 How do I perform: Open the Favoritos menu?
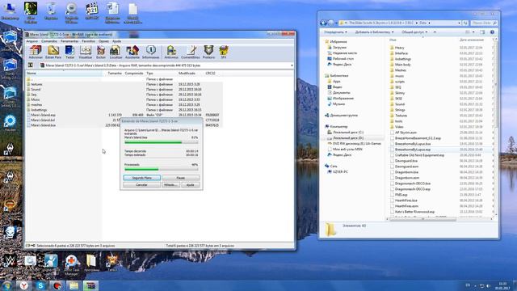click(x=88, y=41)
